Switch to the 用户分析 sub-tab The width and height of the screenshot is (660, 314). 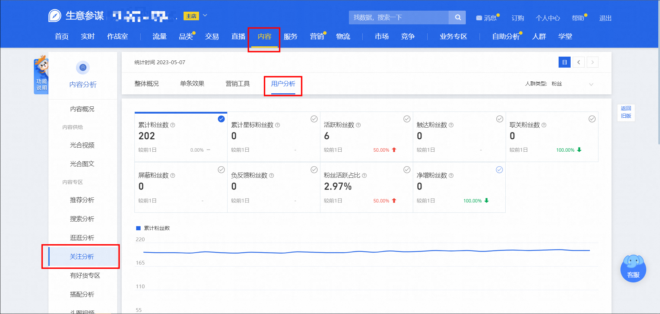pyautogui.click(x=283, y=84)
